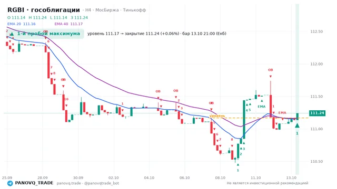Image resolution: width=337 pixels, height=189 pixels.
Task: Click the 'H4 · МосБиржа · Тинькофф' subtitle
Action: [x=116, y=10]
